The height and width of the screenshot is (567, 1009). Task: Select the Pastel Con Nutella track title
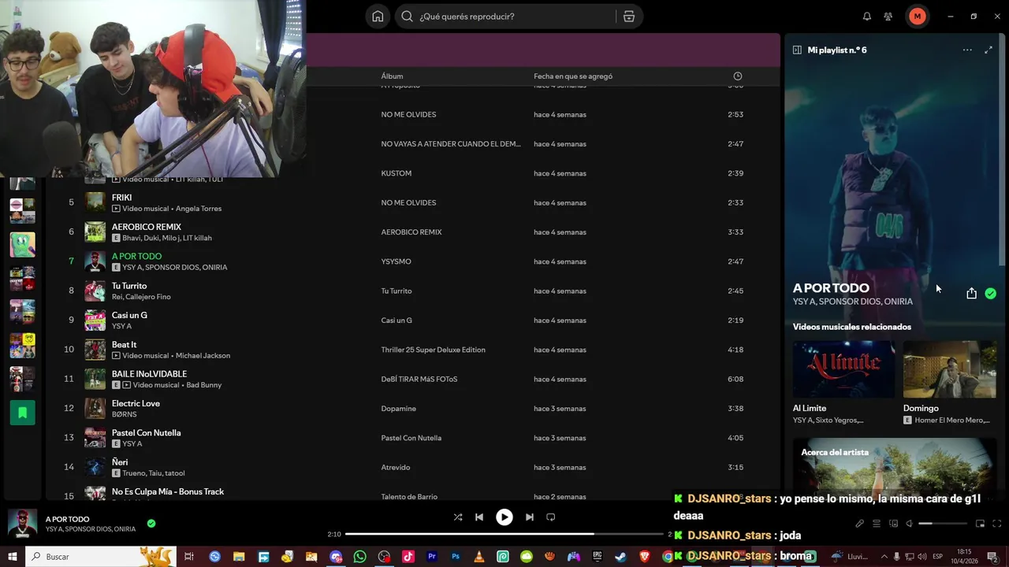coord(146,433)
